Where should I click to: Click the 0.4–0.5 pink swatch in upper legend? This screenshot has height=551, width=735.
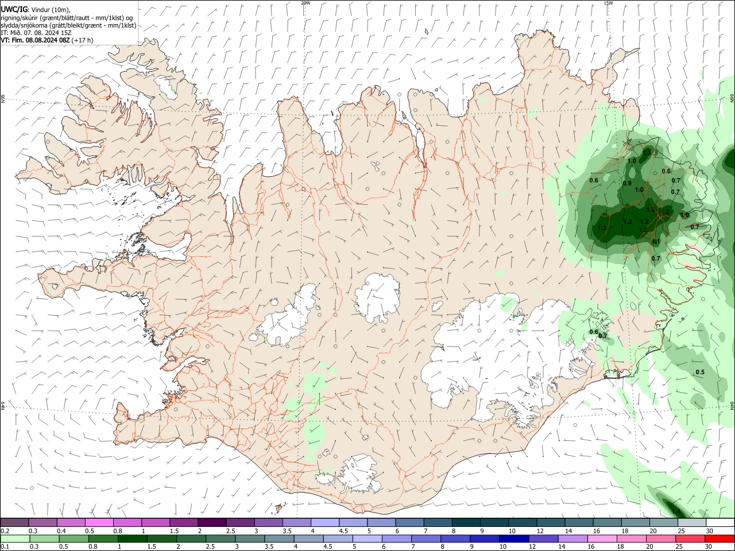click(71, 522)
